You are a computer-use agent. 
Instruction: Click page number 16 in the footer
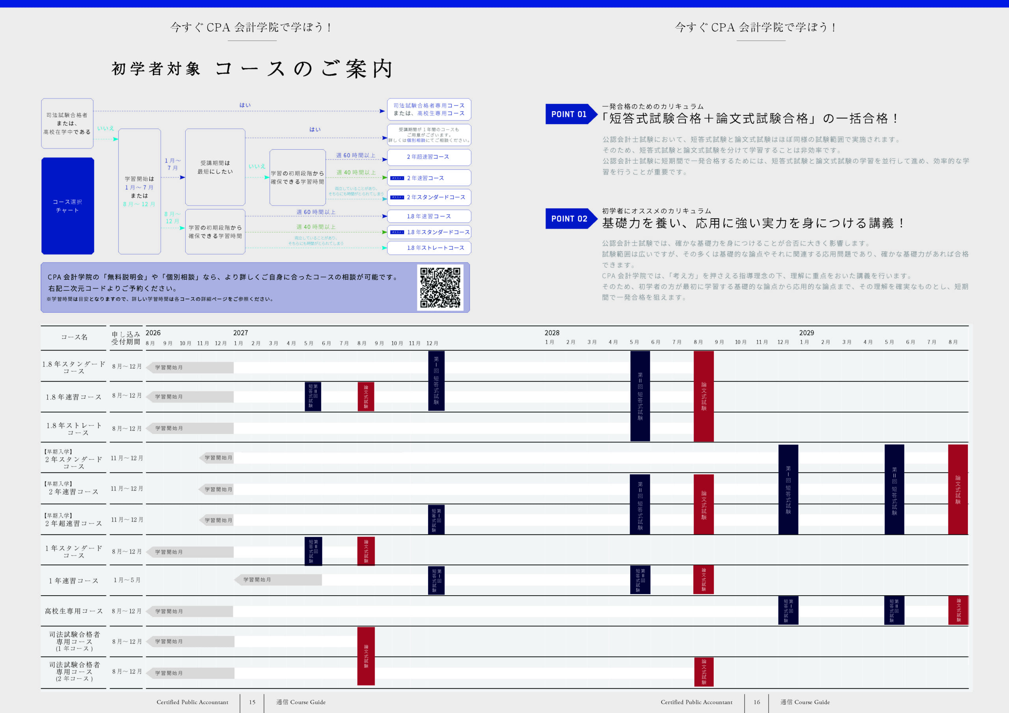[757, 702]
